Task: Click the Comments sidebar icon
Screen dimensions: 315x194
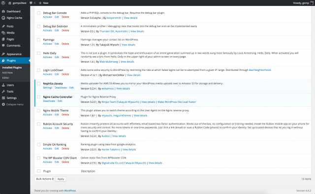Action: pos(3,46)
